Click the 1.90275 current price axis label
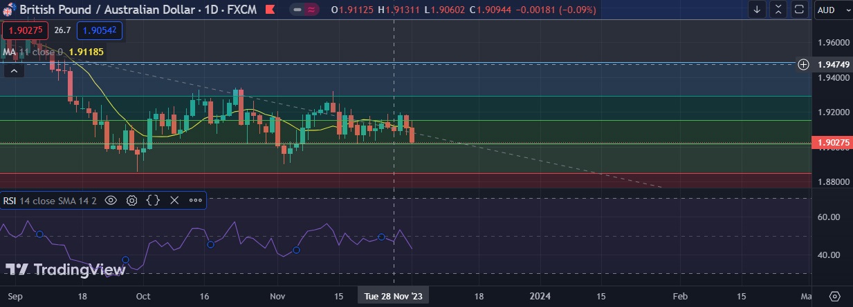Viewport: 853px width, 307px height. click(833, 143)
